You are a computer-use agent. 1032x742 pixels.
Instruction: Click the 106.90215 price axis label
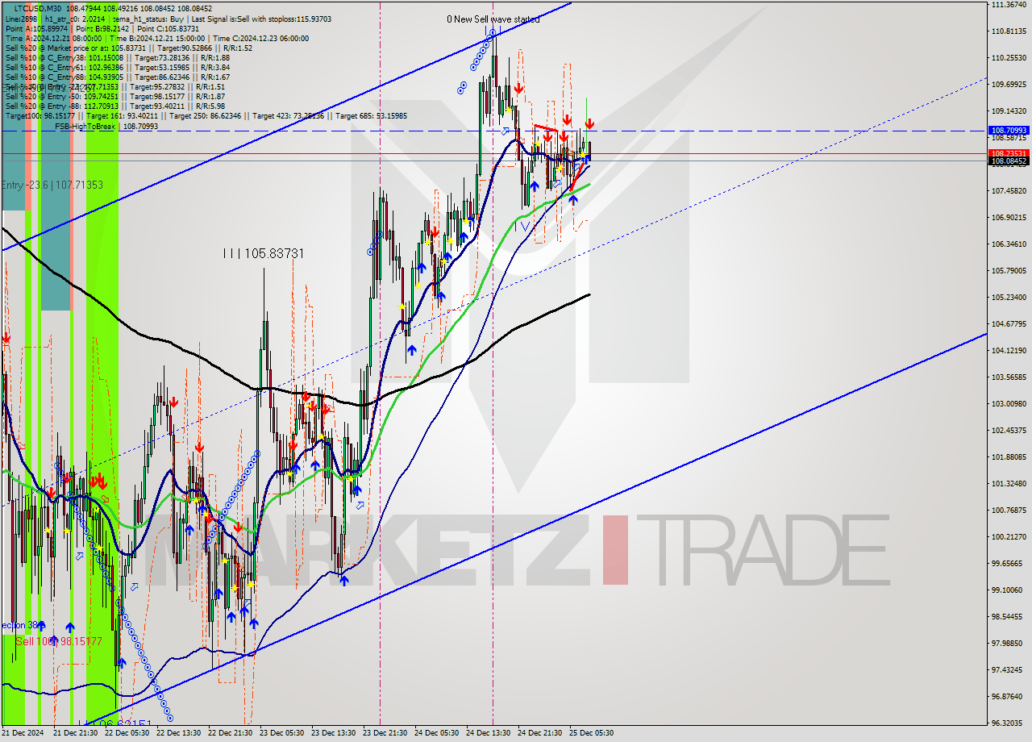[1009, 218]
